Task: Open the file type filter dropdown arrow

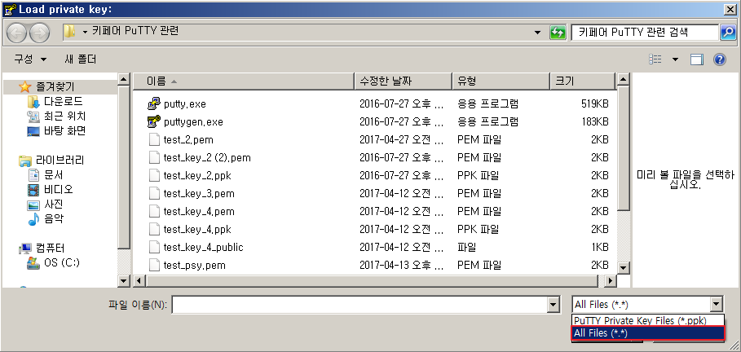Action: (x=717, y=304)
